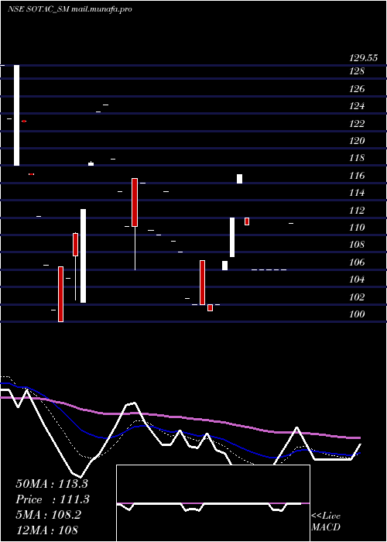The width and height of the screenshot is (387, 542).
Task: Click the <<Live MACD label
Action: pos(326,522)
